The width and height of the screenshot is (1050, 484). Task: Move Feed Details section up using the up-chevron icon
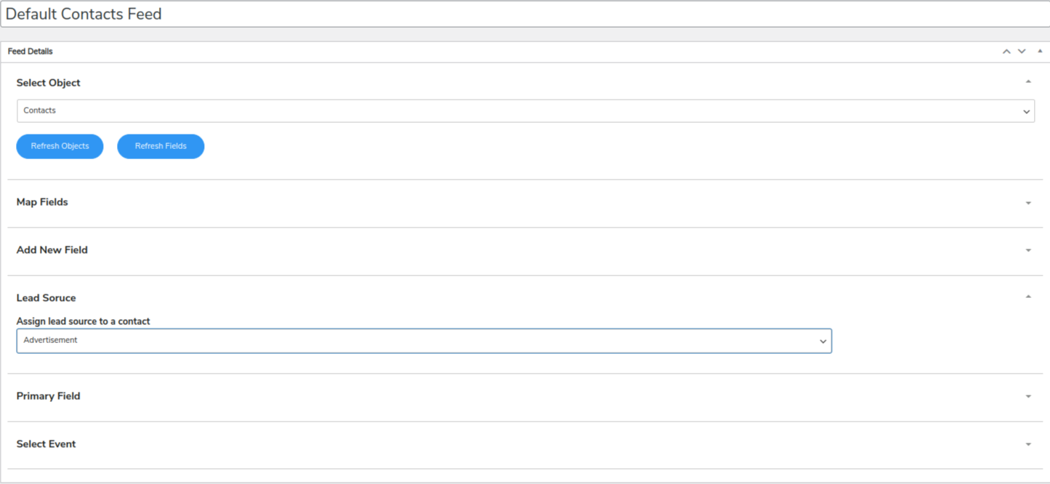point(1006,51)
